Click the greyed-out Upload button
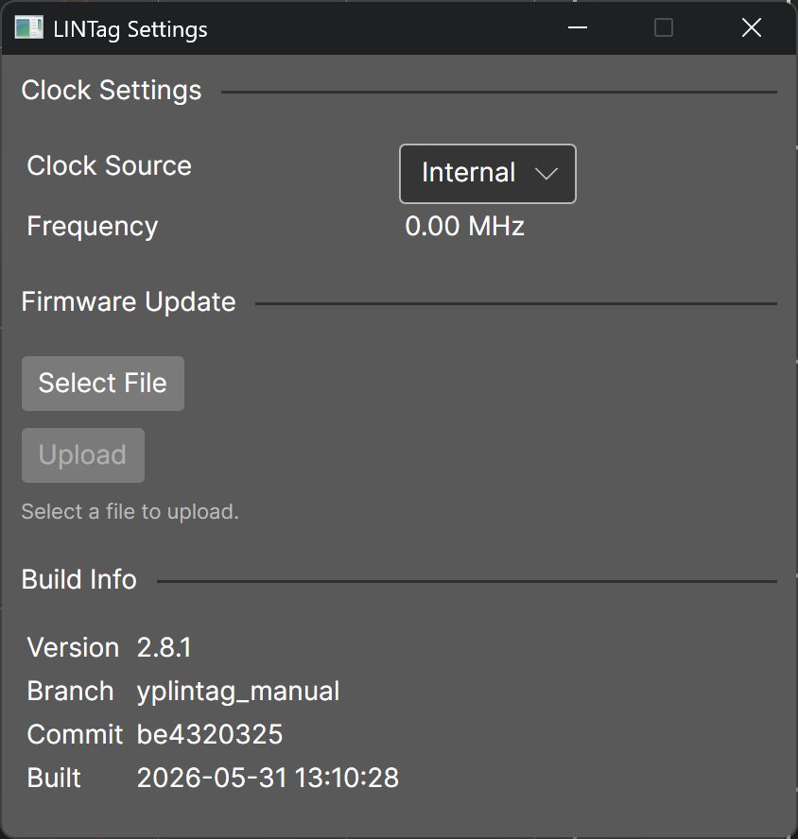 click(83, 454)
